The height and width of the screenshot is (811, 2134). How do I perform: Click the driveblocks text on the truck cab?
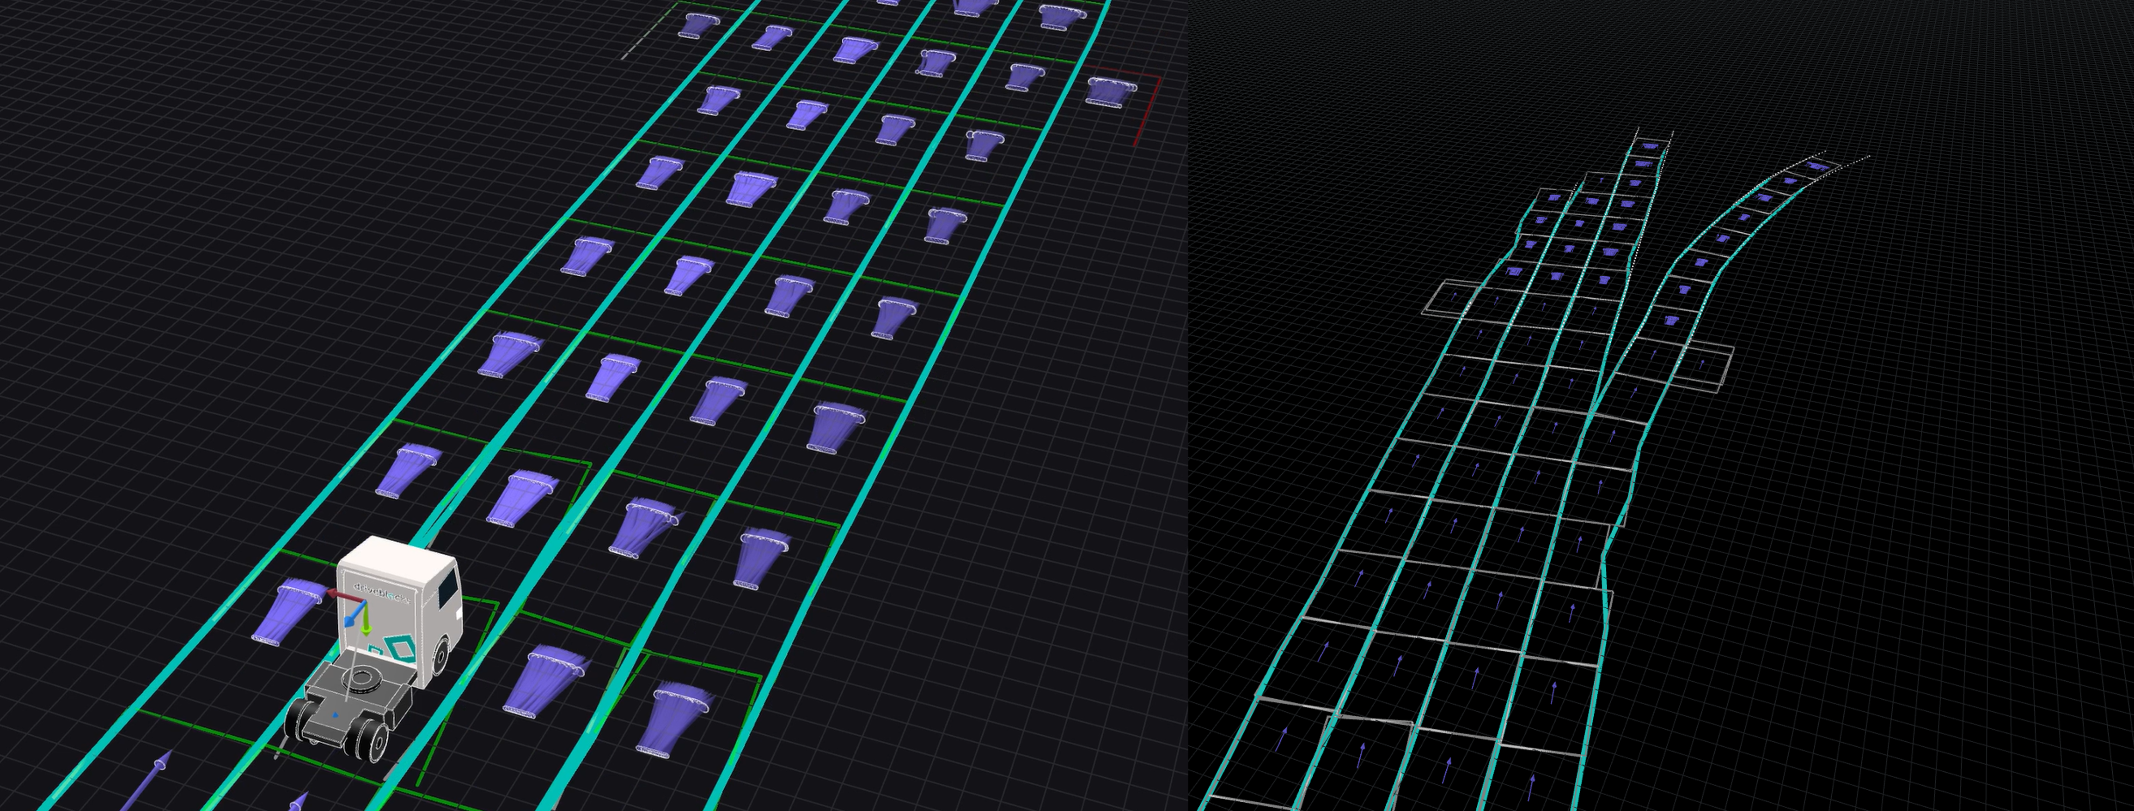tap(382, 593)
